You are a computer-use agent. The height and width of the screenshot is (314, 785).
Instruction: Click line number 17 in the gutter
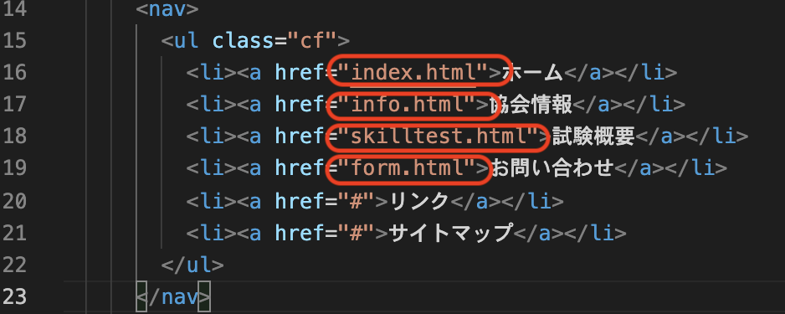pos(13,105)
